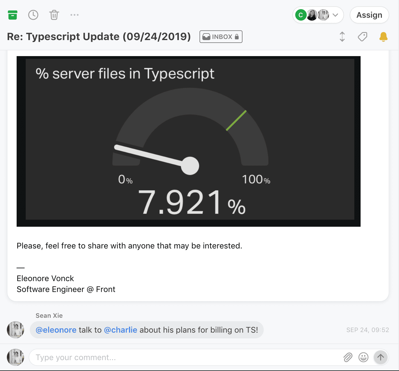
Task: Click the Eleonore Vonck signature name
Action: [x=45, y=278]
